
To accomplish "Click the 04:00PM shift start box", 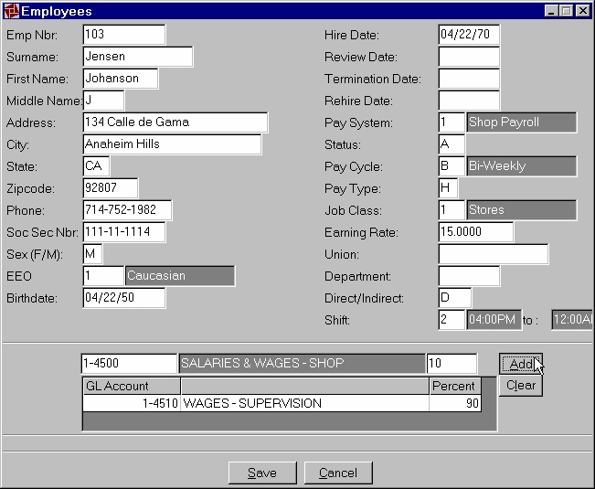I will tap(494, 320).
